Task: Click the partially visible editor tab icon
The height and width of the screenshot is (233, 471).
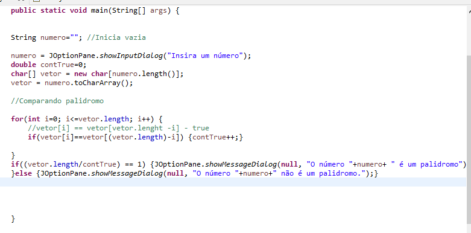Action: coord(36,1)
